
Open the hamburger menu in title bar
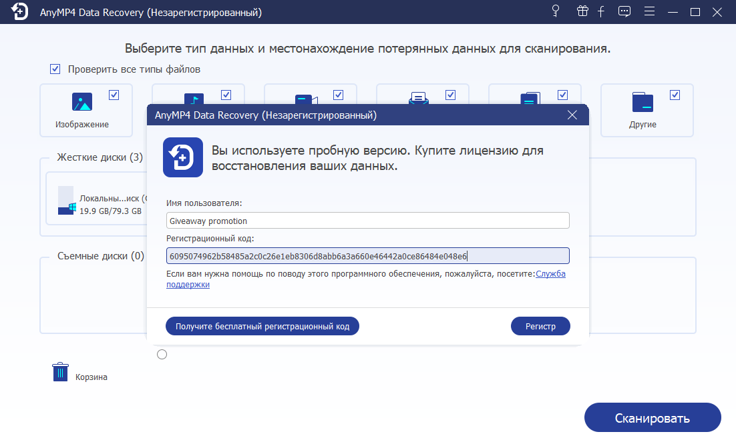point(649,11)
